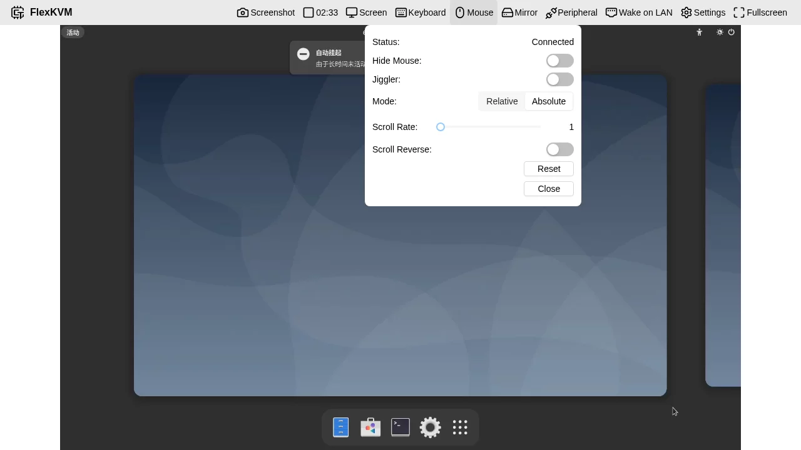This screenshot has width=801, height=450.
Task: Open the Files app in the dock
Action: (x=341, y=427)
